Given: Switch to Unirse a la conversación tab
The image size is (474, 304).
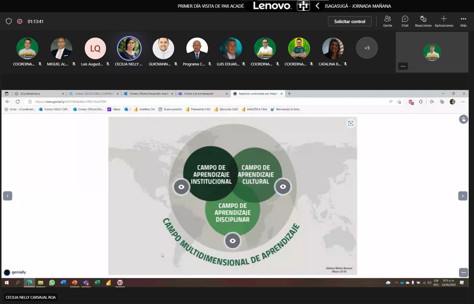Looking at the screenshot, I should pyautogui.click(x=203, y=94).
